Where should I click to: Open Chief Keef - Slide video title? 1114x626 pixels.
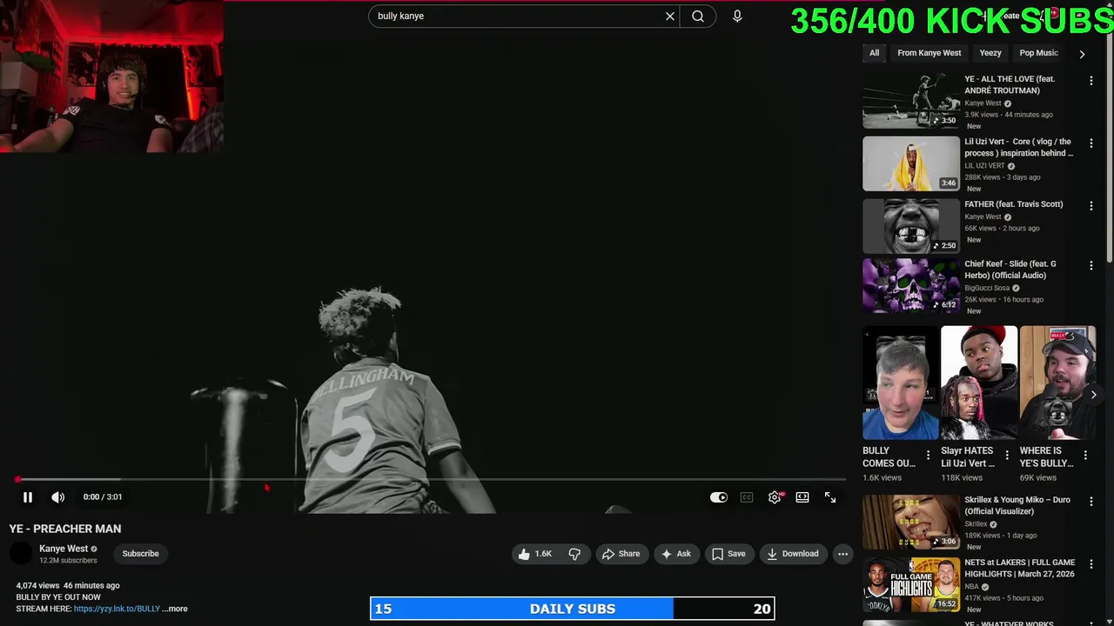(x=1010, y=270)
